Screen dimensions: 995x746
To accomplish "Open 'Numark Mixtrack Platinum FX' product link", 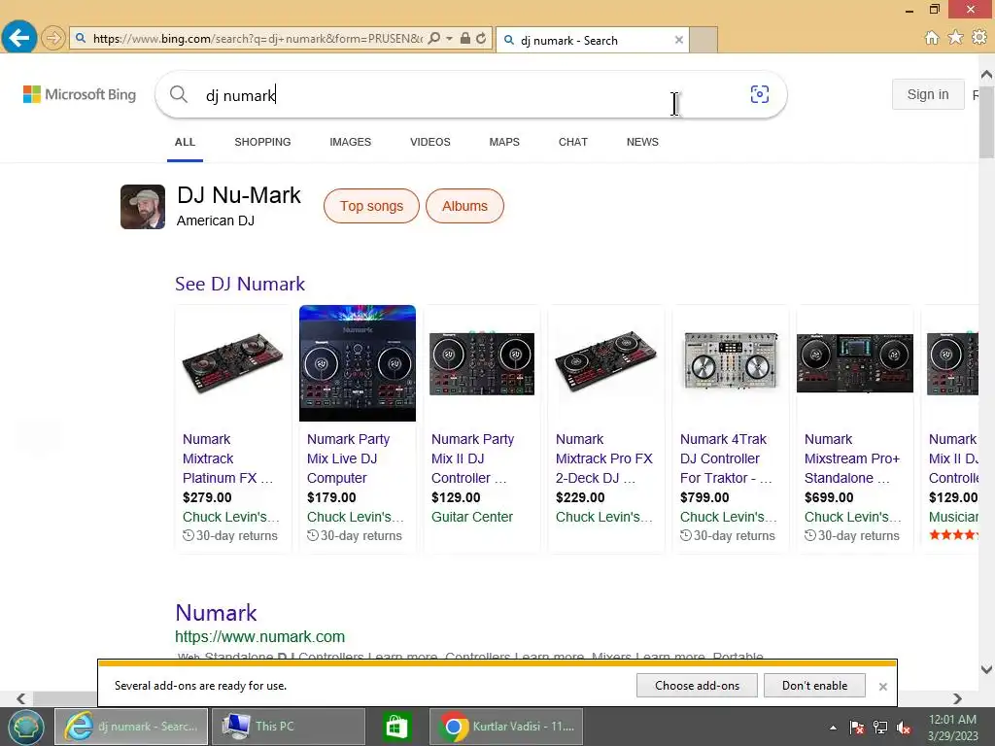I will coord(227,458).
